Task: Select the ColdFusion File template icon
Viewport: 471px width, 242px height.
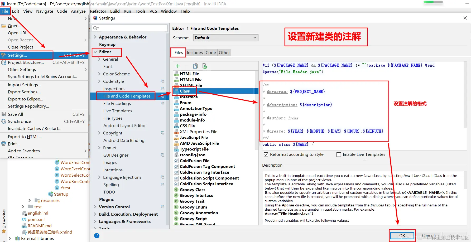Action: pos(176,161)
